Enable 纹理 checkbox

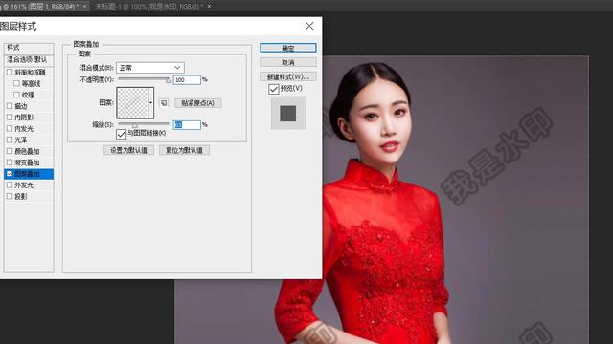click(x=17, y=95)
